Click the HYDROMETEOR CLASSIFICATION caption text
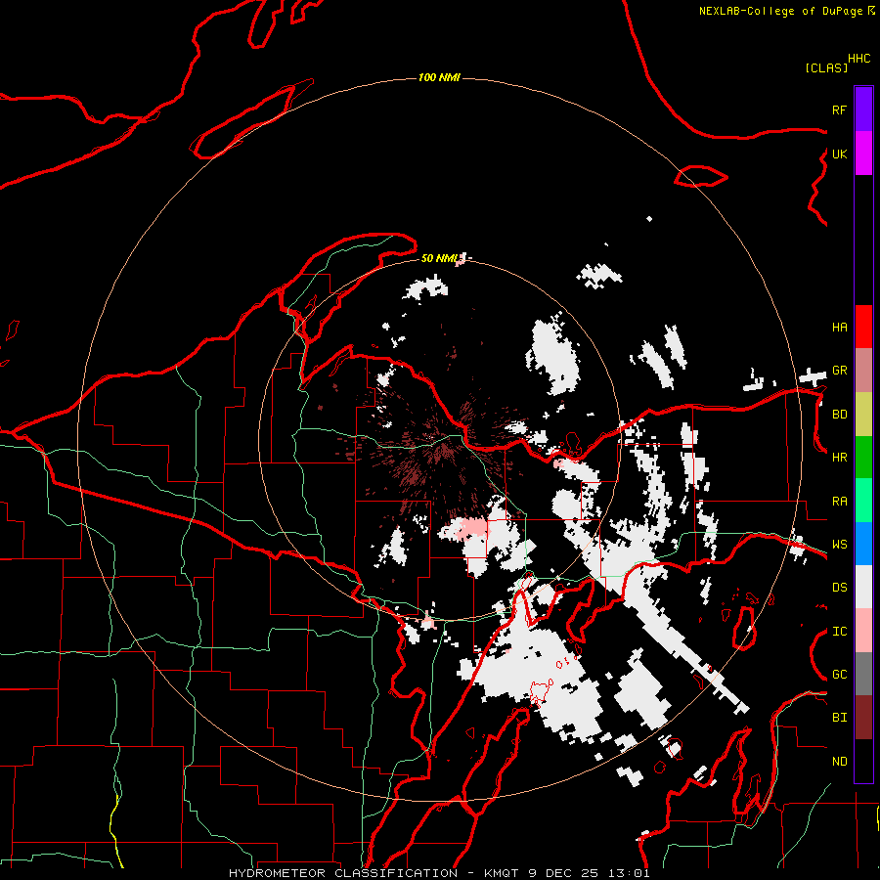880x880 pixels. pos(343,873)
